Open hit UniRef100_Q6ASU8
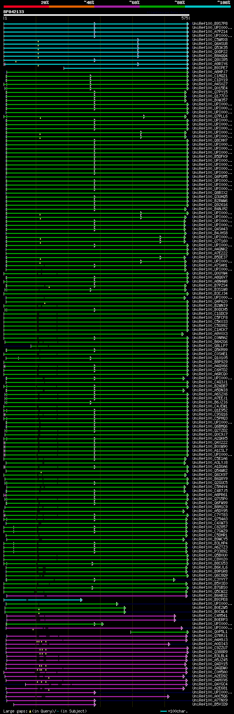Screen dimensions: 234x714 click(x=210, y=44)
